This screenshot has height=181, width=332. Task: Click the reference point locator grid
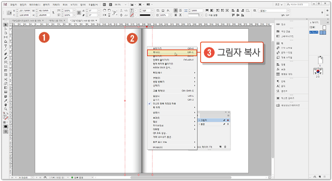(9, 13)
